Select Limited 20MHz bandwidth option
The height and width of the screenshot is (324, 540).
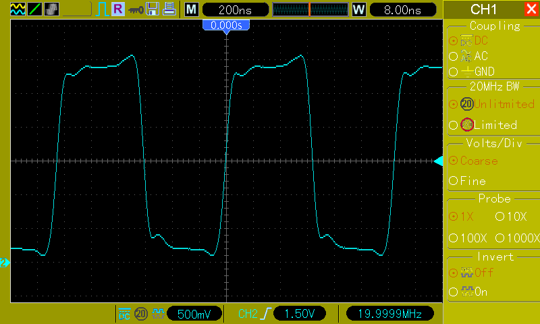[483, 125]
